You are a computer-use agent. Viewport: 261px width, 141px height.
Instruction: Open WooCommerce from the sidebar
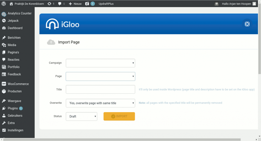coord(18,84)
